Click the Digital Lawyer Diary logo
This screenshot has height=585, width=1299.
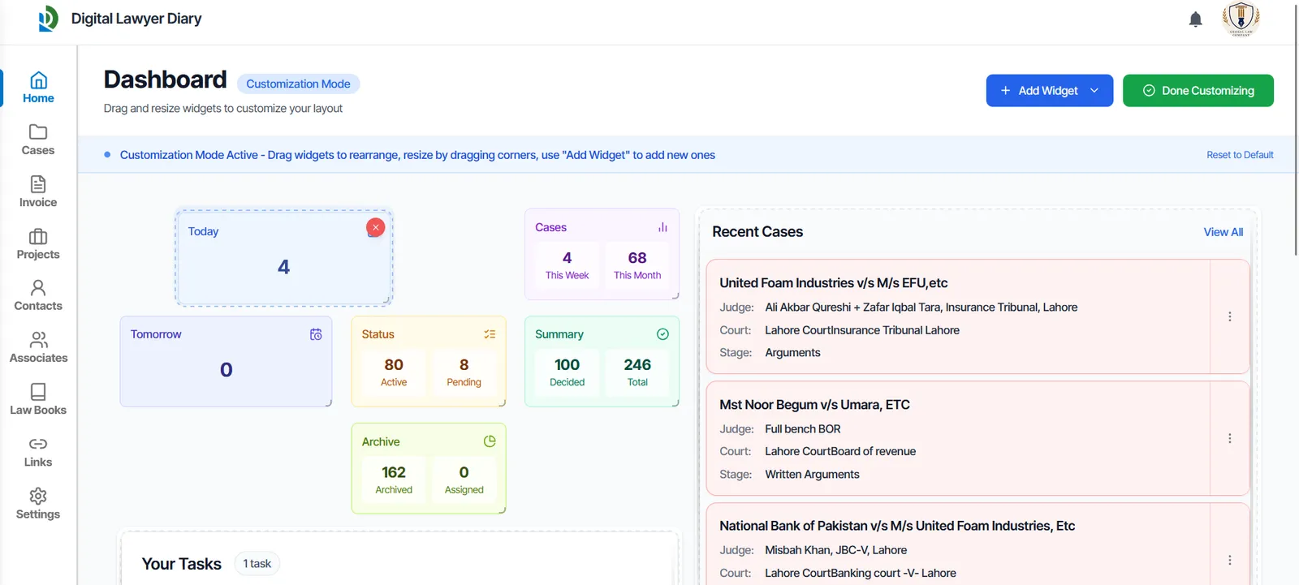pos(48,19)
